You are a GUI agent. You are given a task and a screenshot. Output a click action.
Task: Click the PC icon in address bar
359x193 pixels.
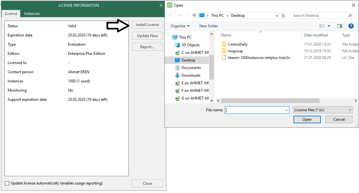[202, 15]
